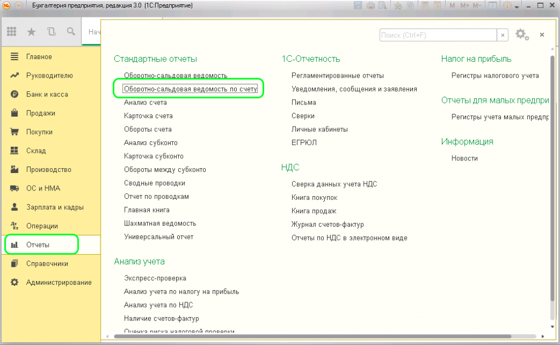Select Зарплата и кадры in the sidebar
560x345 pixels.
[x=55, y=207]
